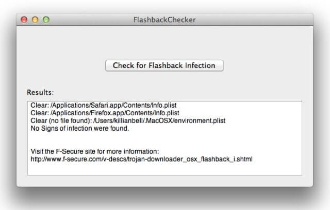Click empty window area above the check button

tap(164, 43)
